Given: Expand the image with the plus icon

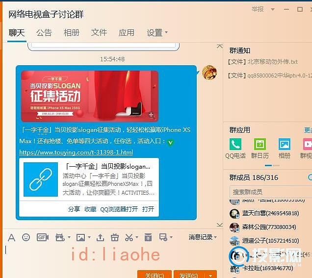Looking at the screenshot, I should tap(151, 115).
